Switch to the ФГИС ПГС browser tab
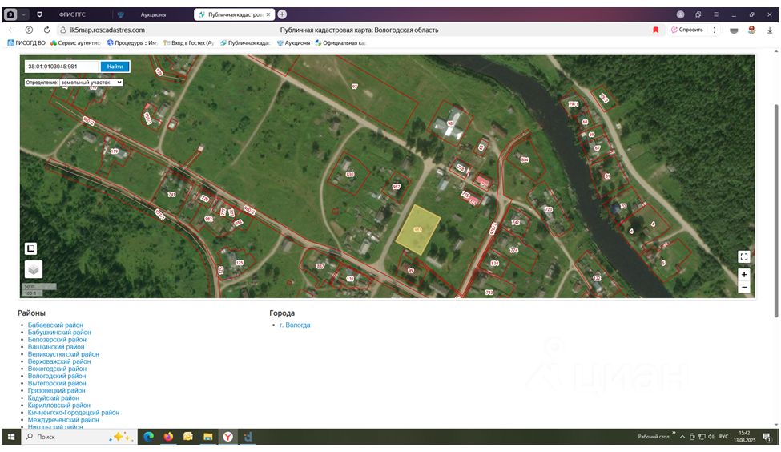 (x=72, y=14)
